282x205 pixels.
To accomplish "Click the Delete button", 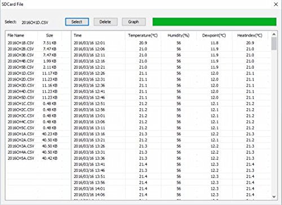I will 105,22.
